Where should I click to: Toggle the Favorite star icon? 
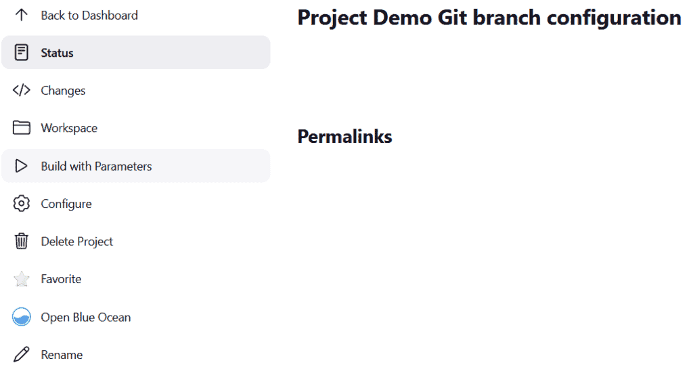coord(21,279)
